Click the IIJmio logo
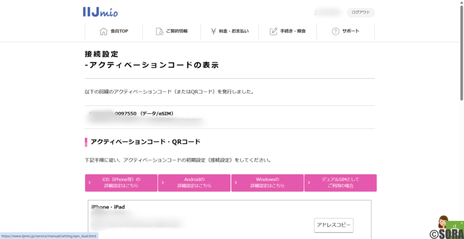The width and height of the screenshot is (464, 239). 100,12
